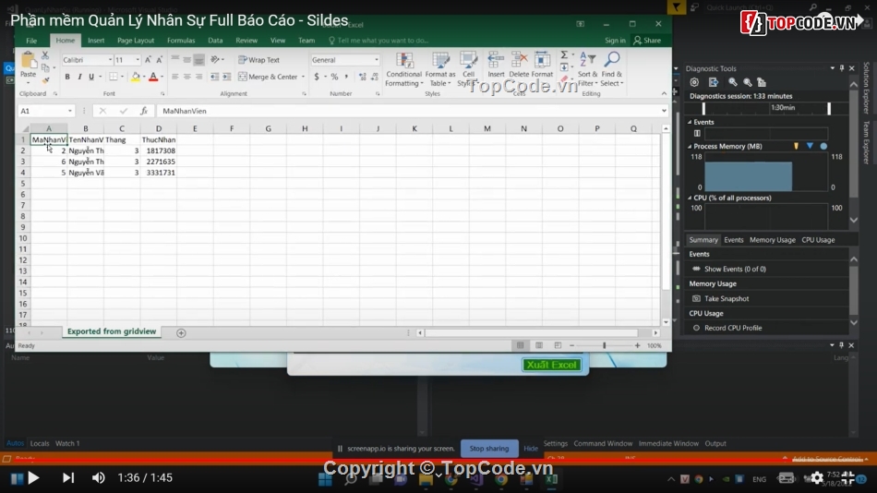
Task: Collapse the Process Memory (MB) section
Action: tap(690, 147)
